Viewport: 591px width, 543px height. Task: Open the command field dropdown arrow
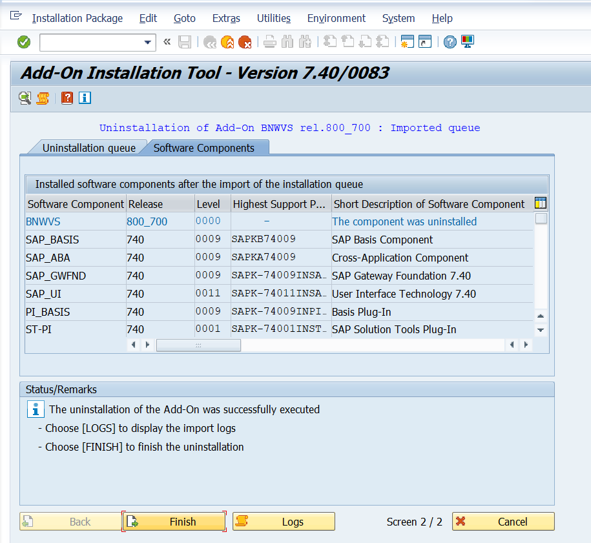(148, 43)
